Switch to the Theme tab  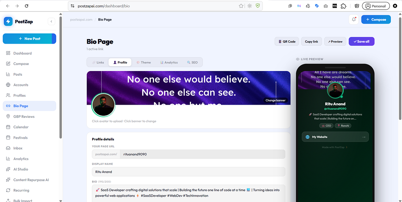click(x=143, y=62)
